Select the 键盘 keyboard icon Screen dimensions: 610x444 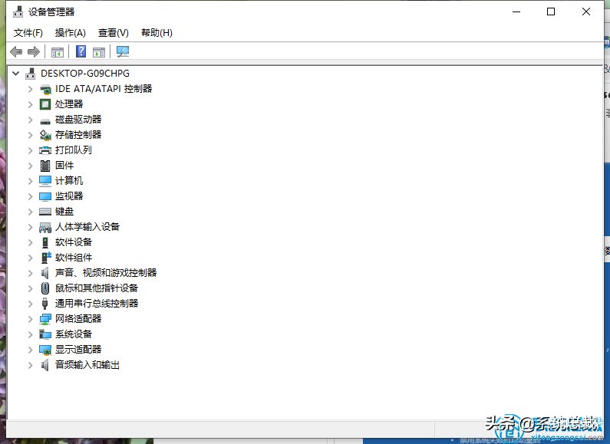[x=45, y=212]
